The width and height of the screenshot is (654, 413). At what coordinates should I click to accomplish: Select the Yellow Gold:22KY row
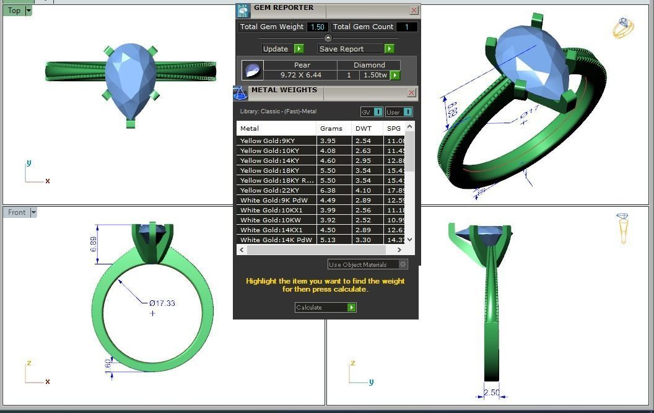320,190
